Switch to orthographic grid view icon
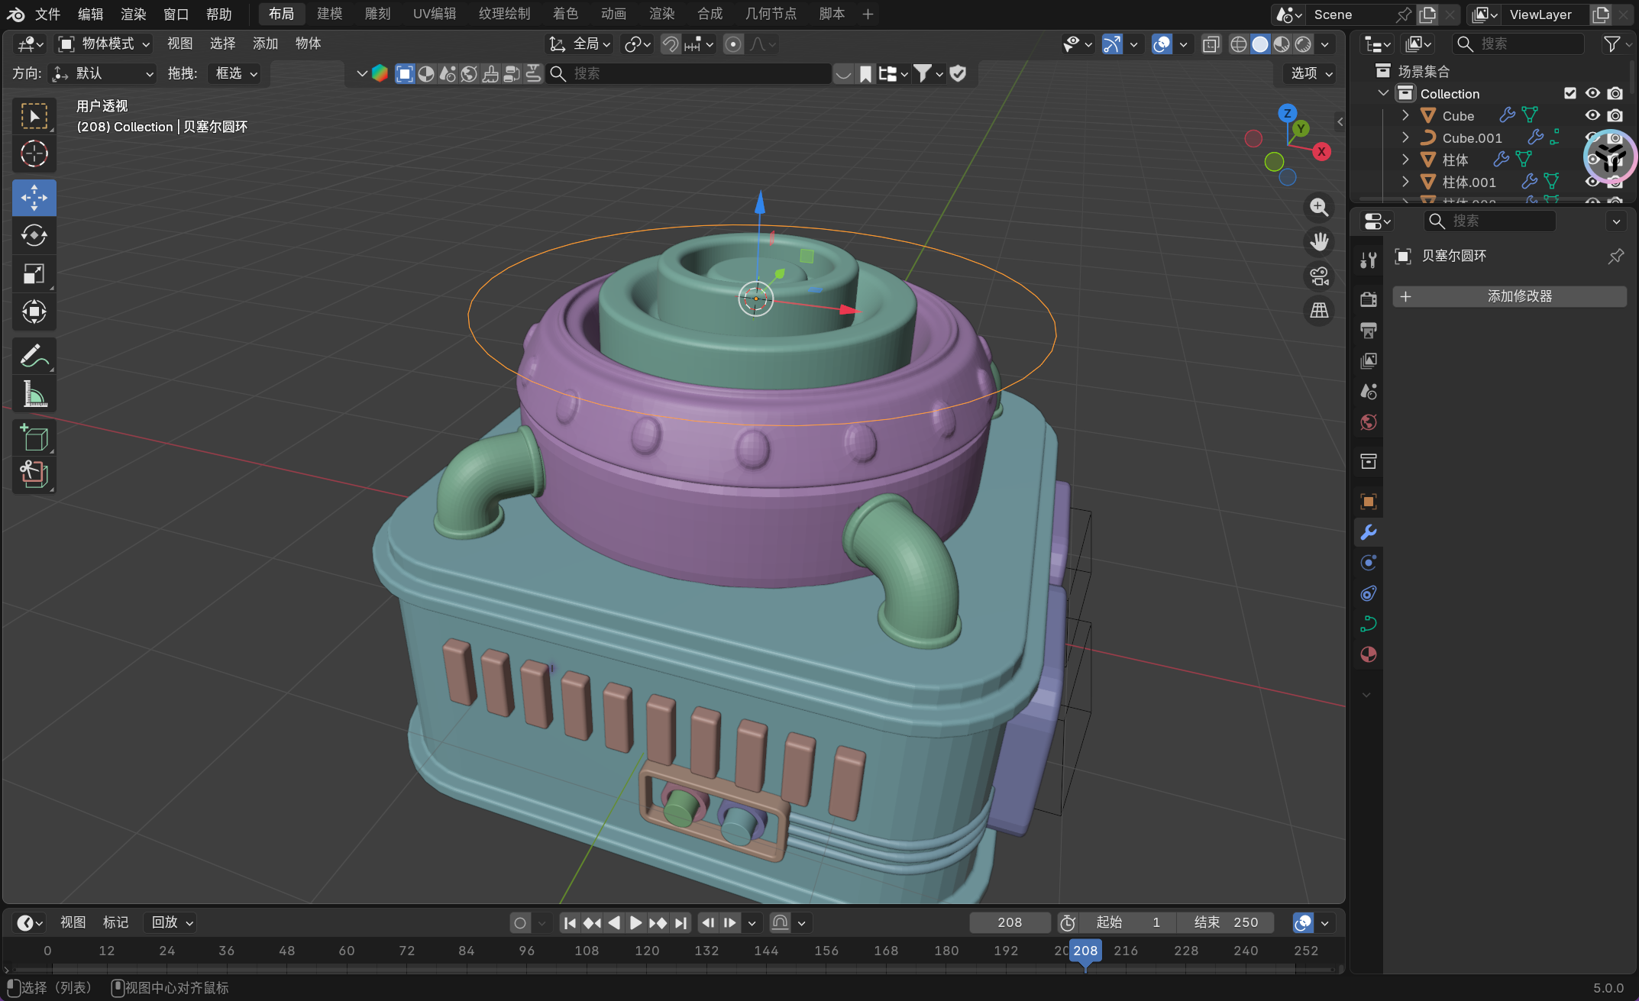 (1319, 310)
